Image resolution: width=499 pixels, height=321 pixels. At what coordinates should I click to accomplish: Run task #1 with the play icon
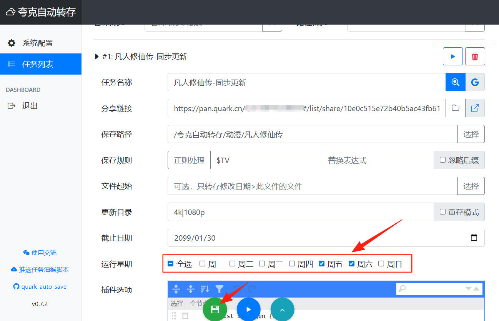click(x=452, y=57)
